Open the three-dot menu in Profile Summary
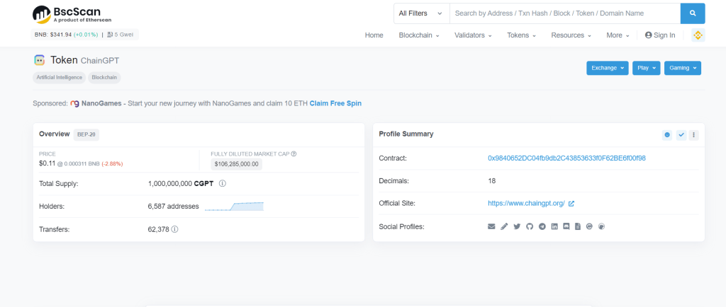This screenshot has height=307, width=726. [693, 134]
